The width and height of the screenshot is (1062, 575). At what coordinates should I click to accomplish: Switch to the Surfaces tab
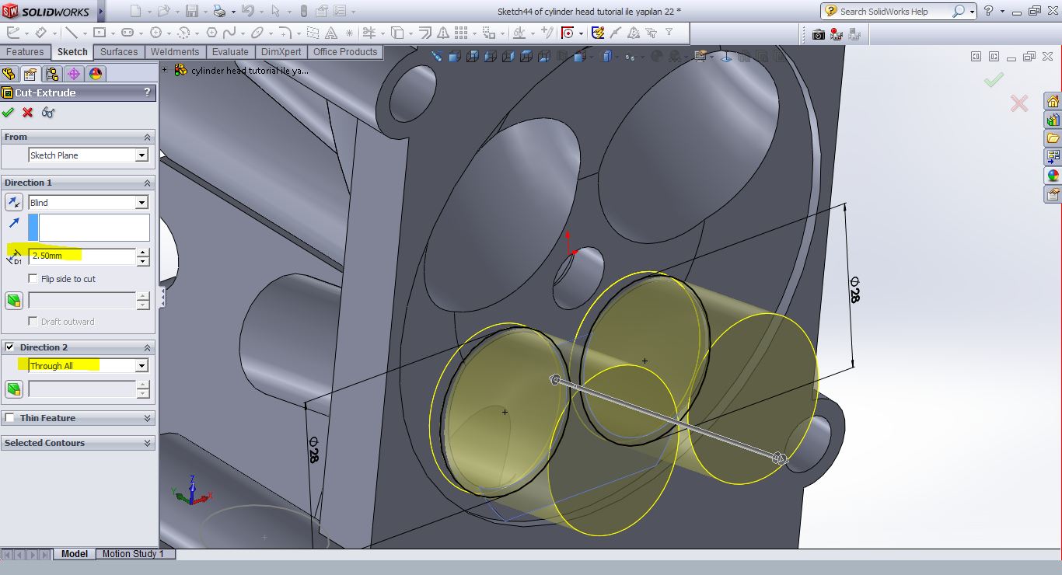[x=119, y=52]
